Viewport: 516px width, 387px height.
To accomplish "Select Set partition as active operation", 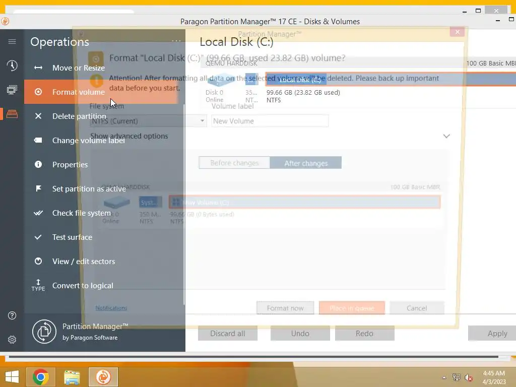I will 101,188.
